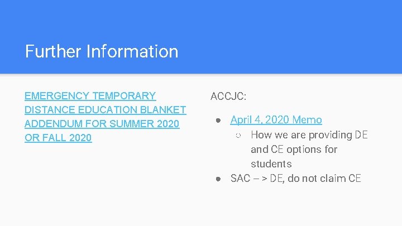Click the 'How we are providing DE' line
402x226 pixels.
[x=309, y=135]
